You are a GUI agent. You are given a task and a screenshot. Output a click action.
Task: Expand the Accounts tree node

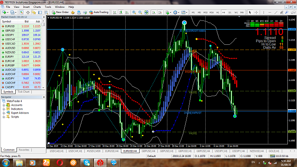3,105
